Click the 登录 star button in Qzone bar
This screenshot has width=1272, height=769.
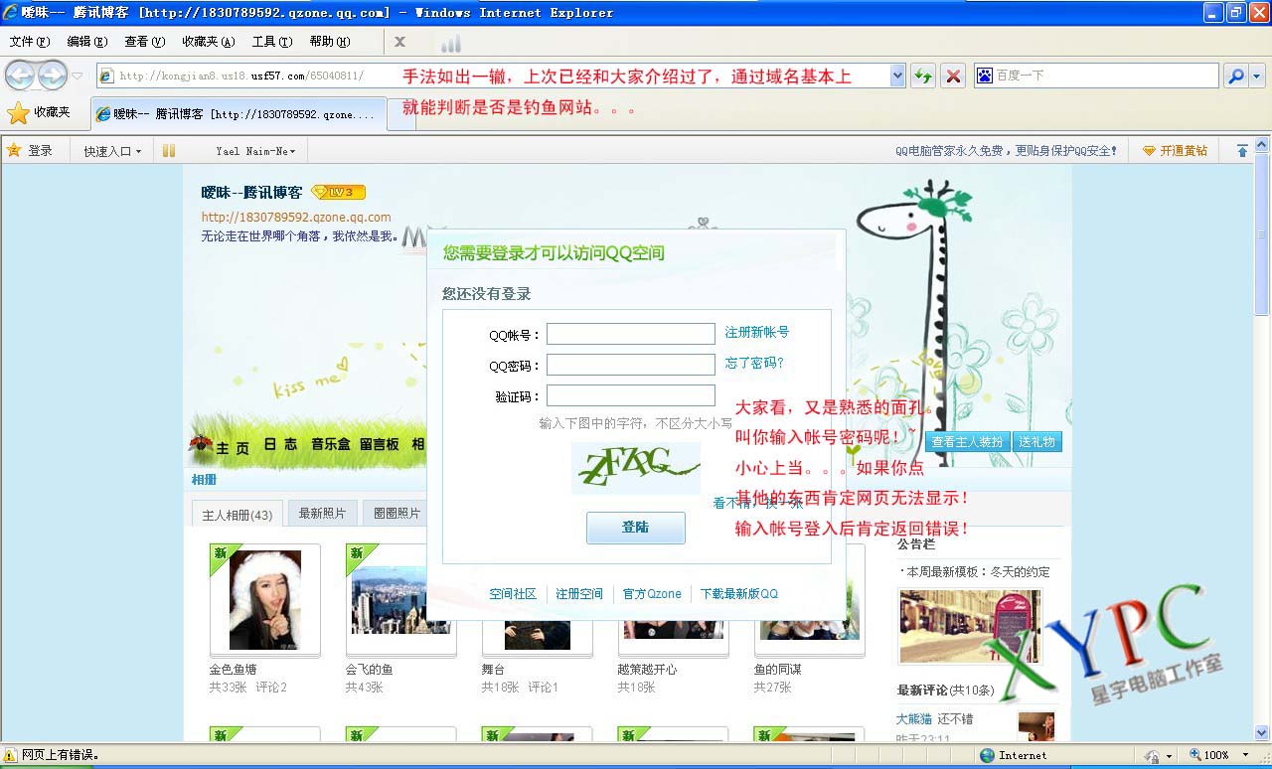[30, 151]
